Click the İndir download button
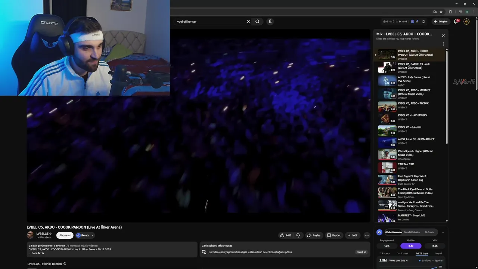This screenshot has width=478, height=269. pyautogui.click(x=353, y=235)
